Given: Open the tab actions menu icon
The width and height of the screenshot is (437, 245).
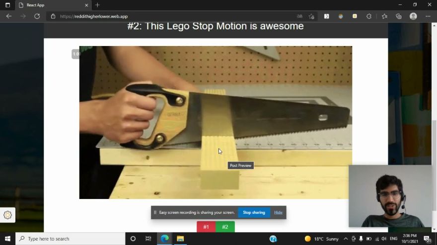Looking at the screenshot, I should click(x=7, y=5).
